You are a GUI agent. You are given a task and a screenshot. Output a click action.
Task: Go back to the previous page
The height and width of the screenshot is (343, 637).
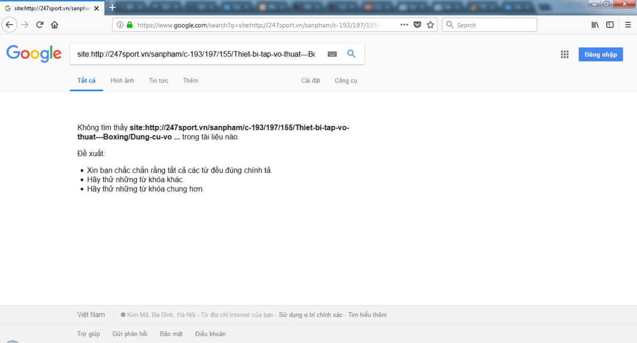(9, 25)
